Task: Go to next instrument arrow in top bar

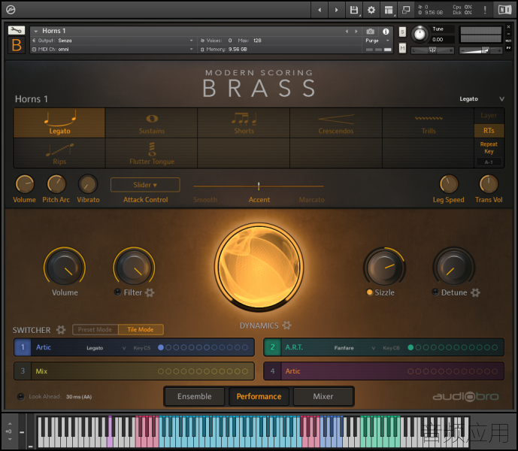Action: (x=336, y=10)
